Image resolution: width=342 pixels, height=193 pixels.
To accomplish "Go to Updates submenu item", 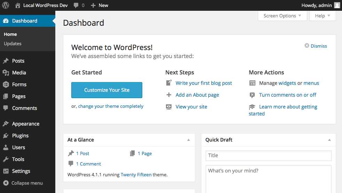I will click(13, 43).
